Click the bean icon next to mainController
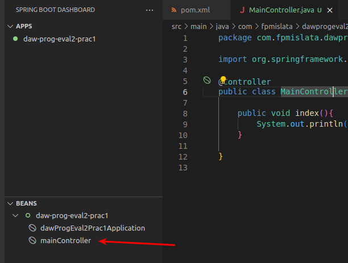The width and height of the screenshot is (348, 263). [32, 241]
